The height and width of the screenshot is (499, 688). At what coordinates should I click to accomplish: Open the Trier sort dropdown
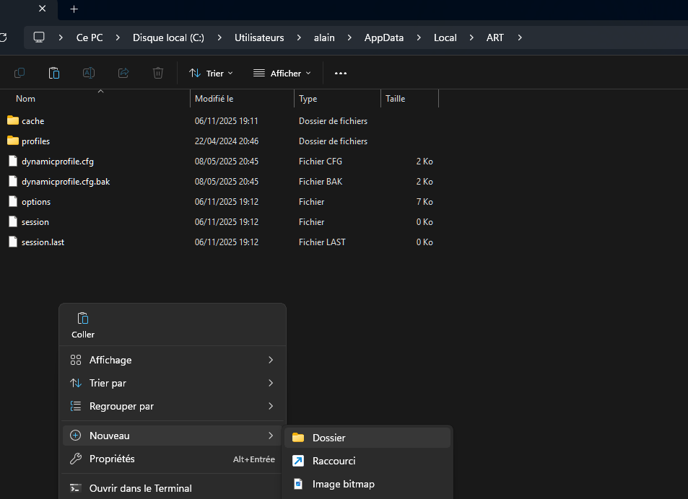(x=211, y=73)
